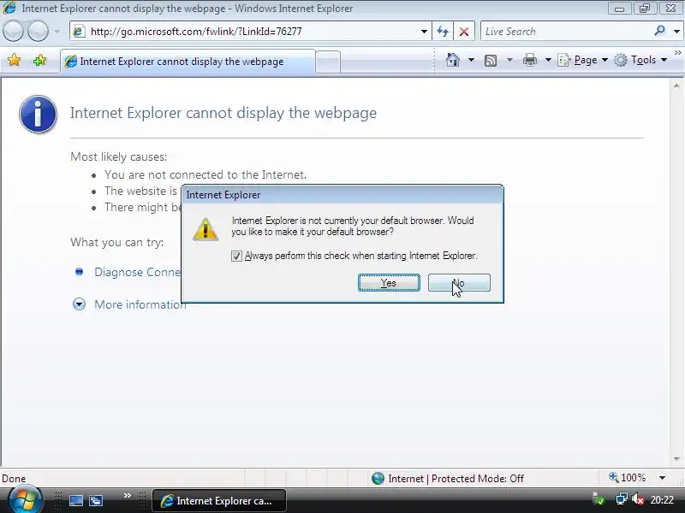Viewport: 685px width, 513px height.
Task: Click the 'More information' link text
Action: point(140,304)
